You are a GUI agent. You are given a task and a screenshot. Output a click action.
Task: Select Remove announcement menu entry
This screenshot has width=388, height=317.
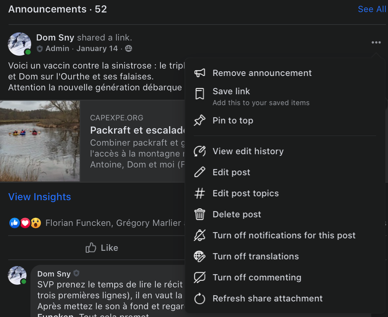point(262,73)
